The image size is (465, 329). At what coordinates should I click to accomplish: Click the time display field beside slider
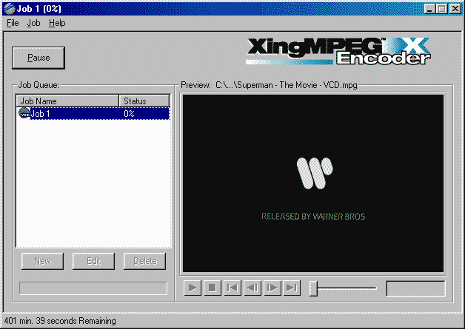coord(415,288)
